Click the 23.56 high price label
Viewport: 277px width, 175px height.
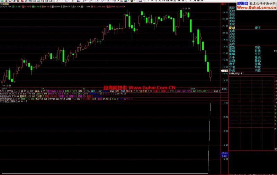coord(187,8)
